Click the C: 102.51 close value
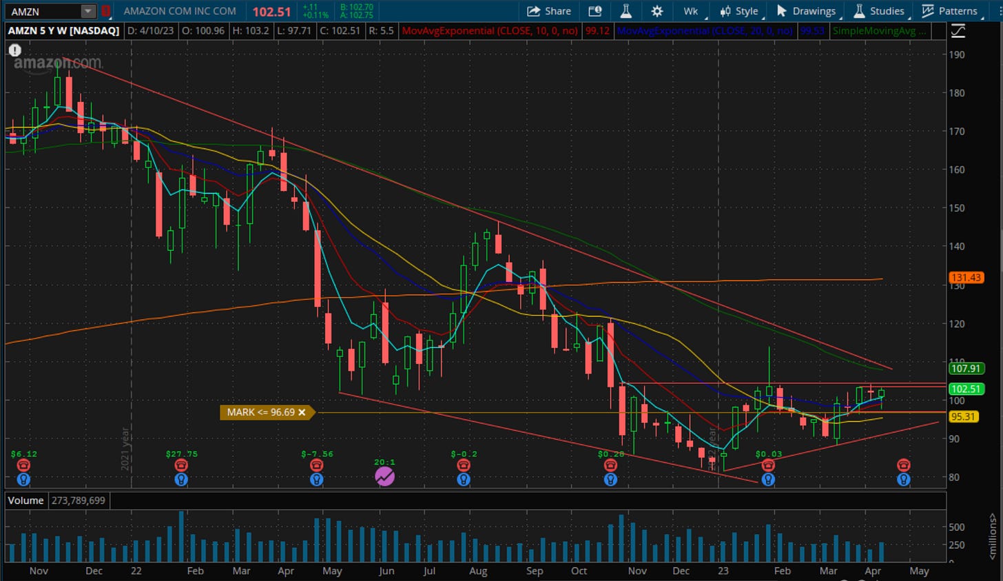Screen dimensions: 1003x581 (x=340, y=31)
